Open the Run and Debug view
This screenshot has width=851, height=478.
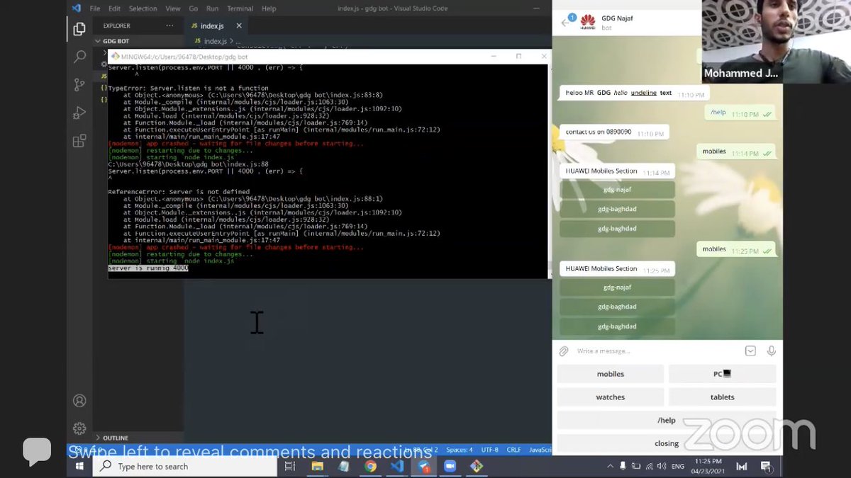79,113
